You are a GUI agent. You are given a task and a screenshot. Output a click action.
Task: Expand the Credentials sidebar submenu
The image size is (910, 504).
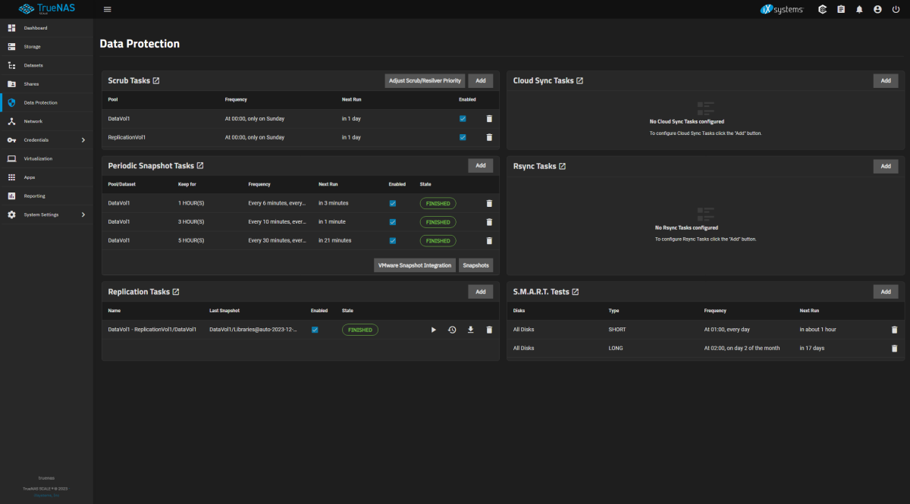83,140
